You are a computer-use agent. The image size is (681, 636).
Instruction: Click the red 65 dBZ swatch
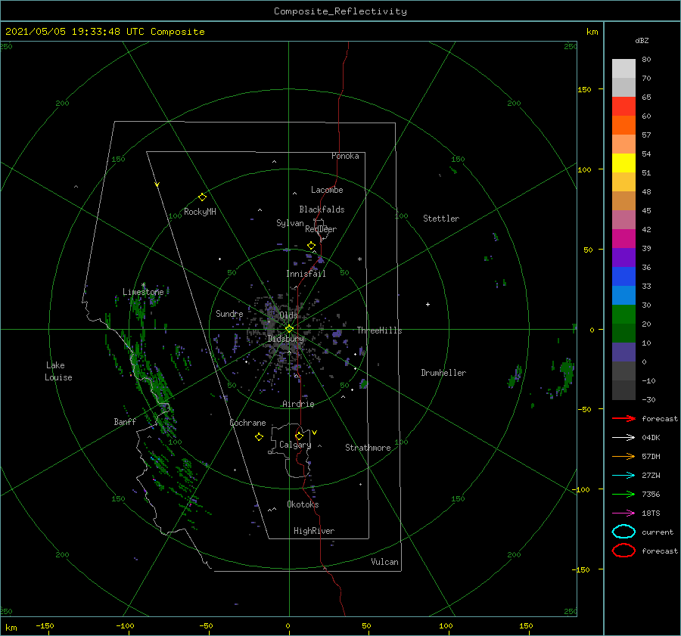[x=623, y=107]
